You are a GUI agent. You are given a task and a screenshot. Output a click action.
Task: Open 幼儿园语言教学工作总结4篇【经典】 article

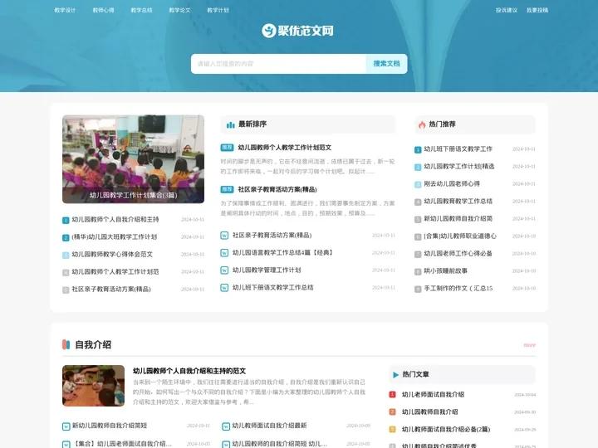tap(283, 252)
